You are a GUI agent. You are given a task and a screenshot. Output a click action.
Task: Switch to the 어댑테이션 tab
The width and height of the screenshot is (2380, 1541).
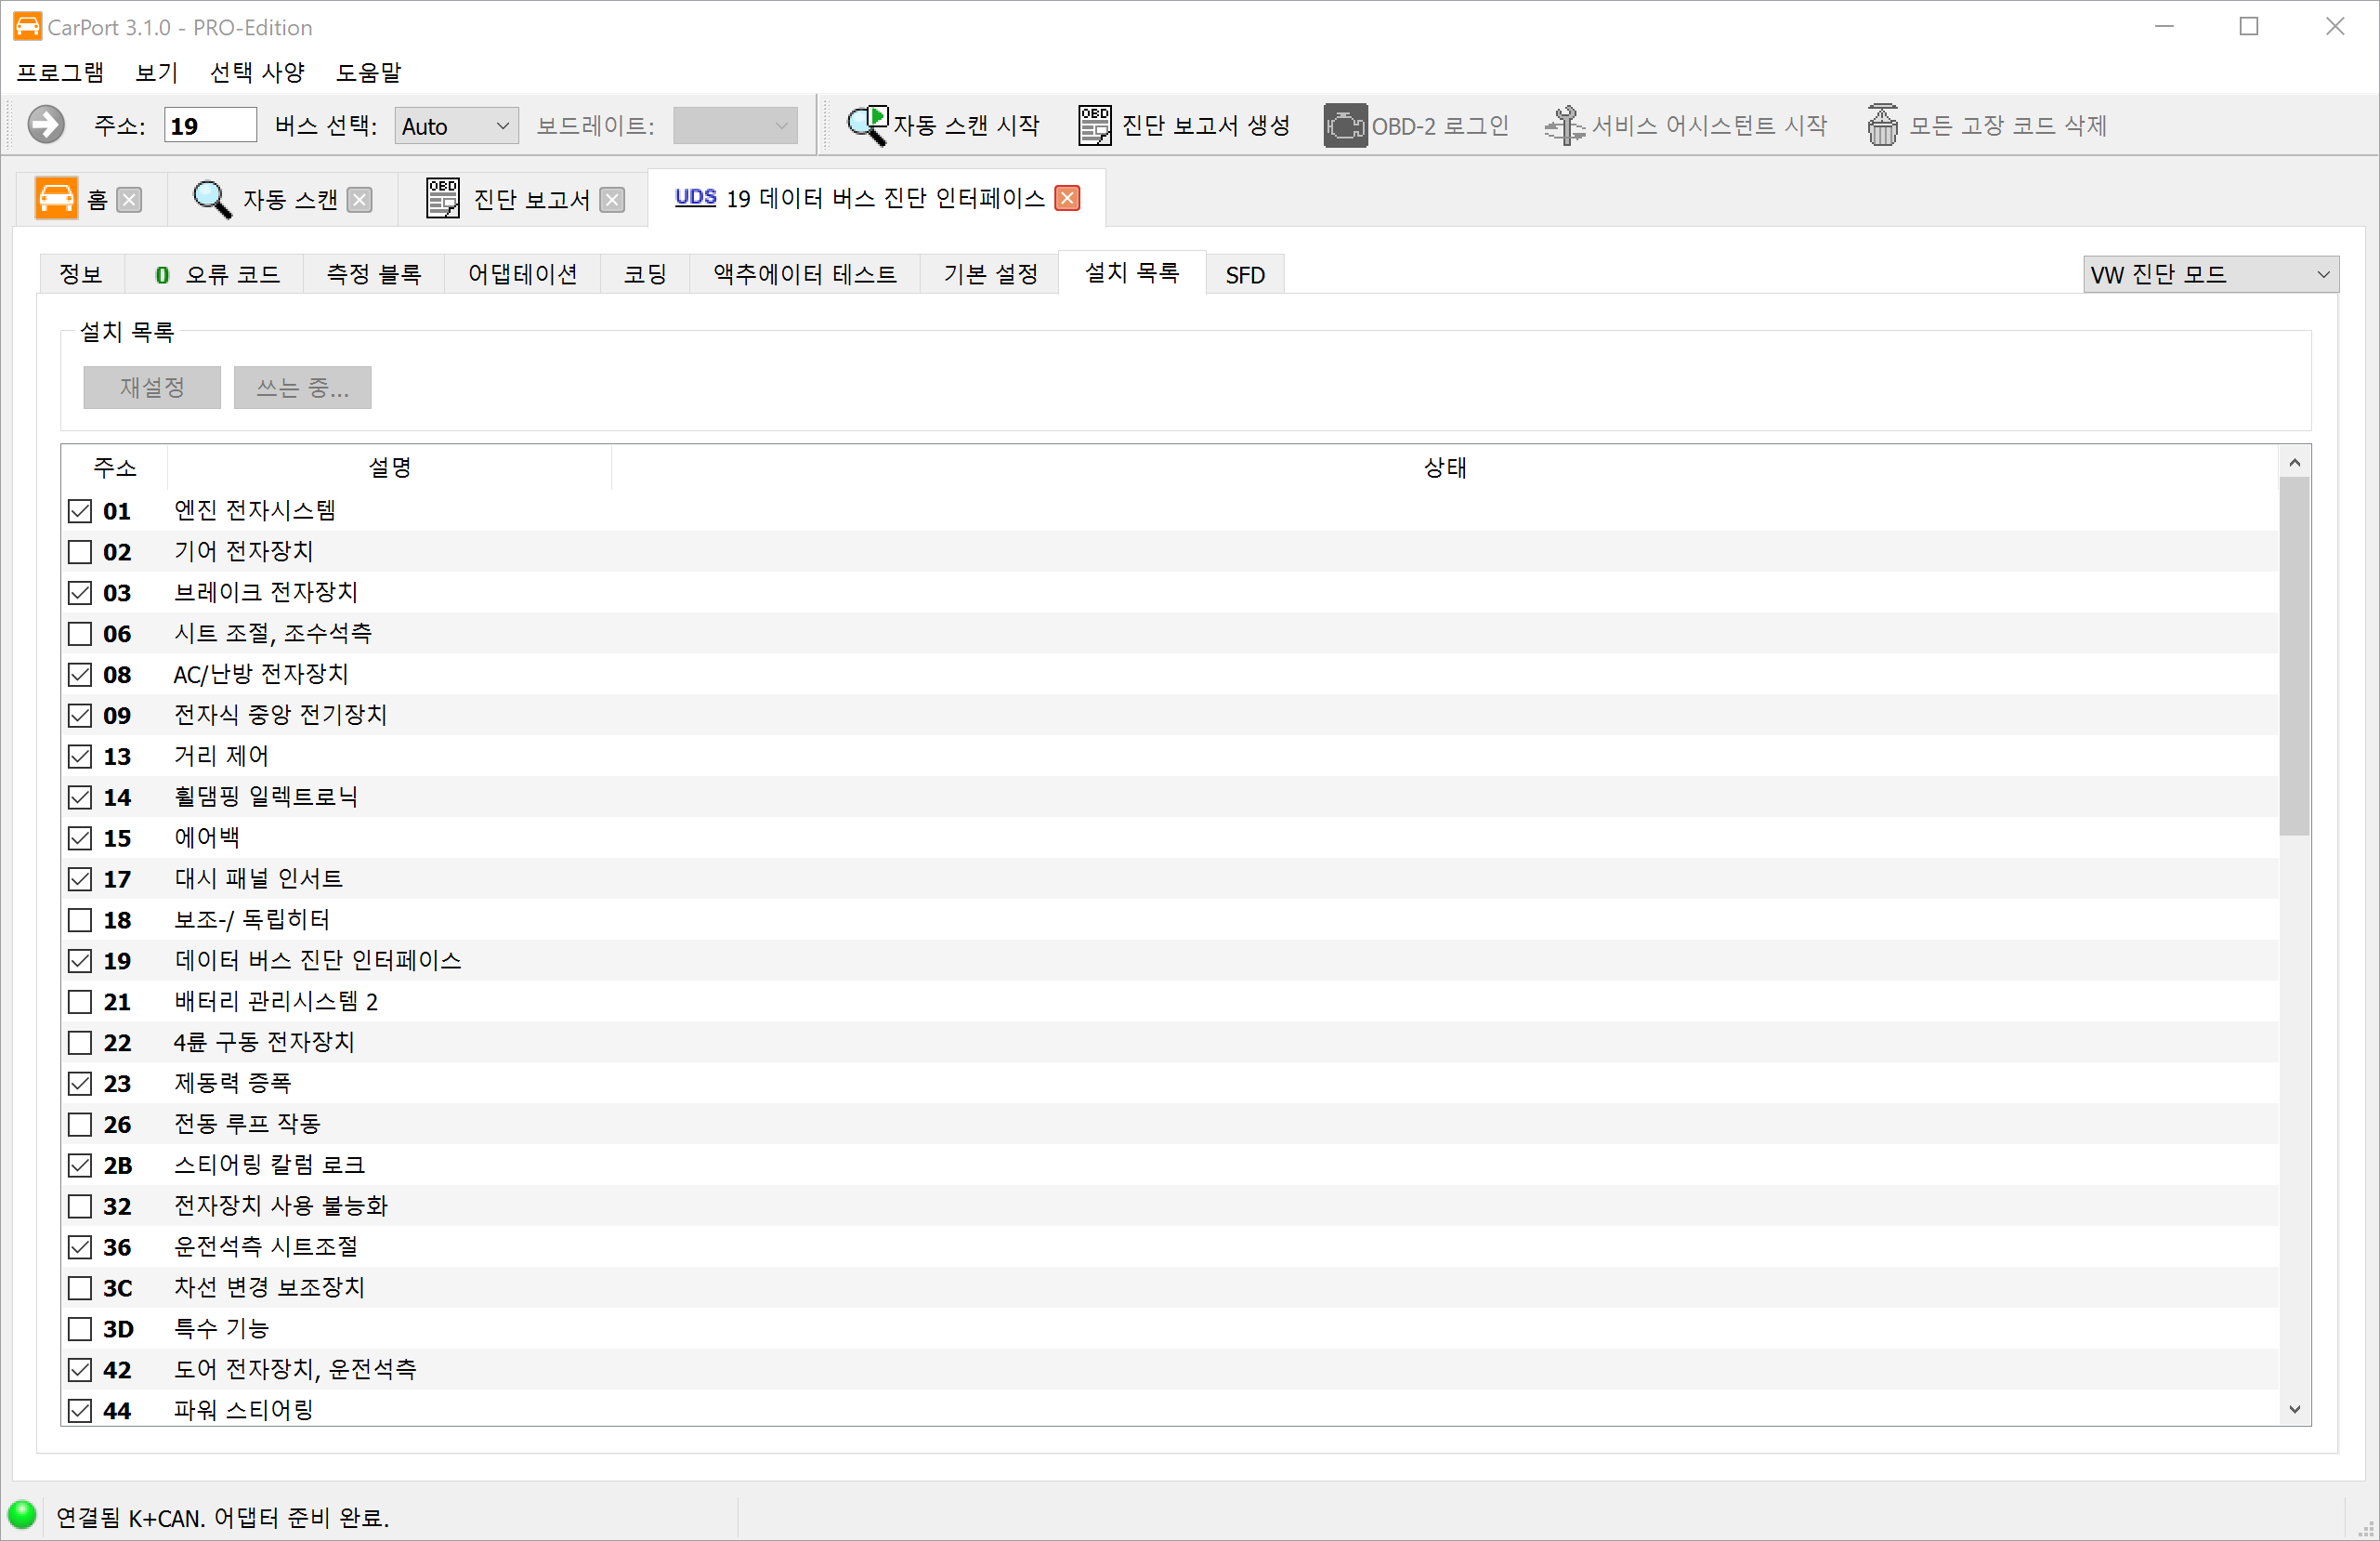pos(522,274)
